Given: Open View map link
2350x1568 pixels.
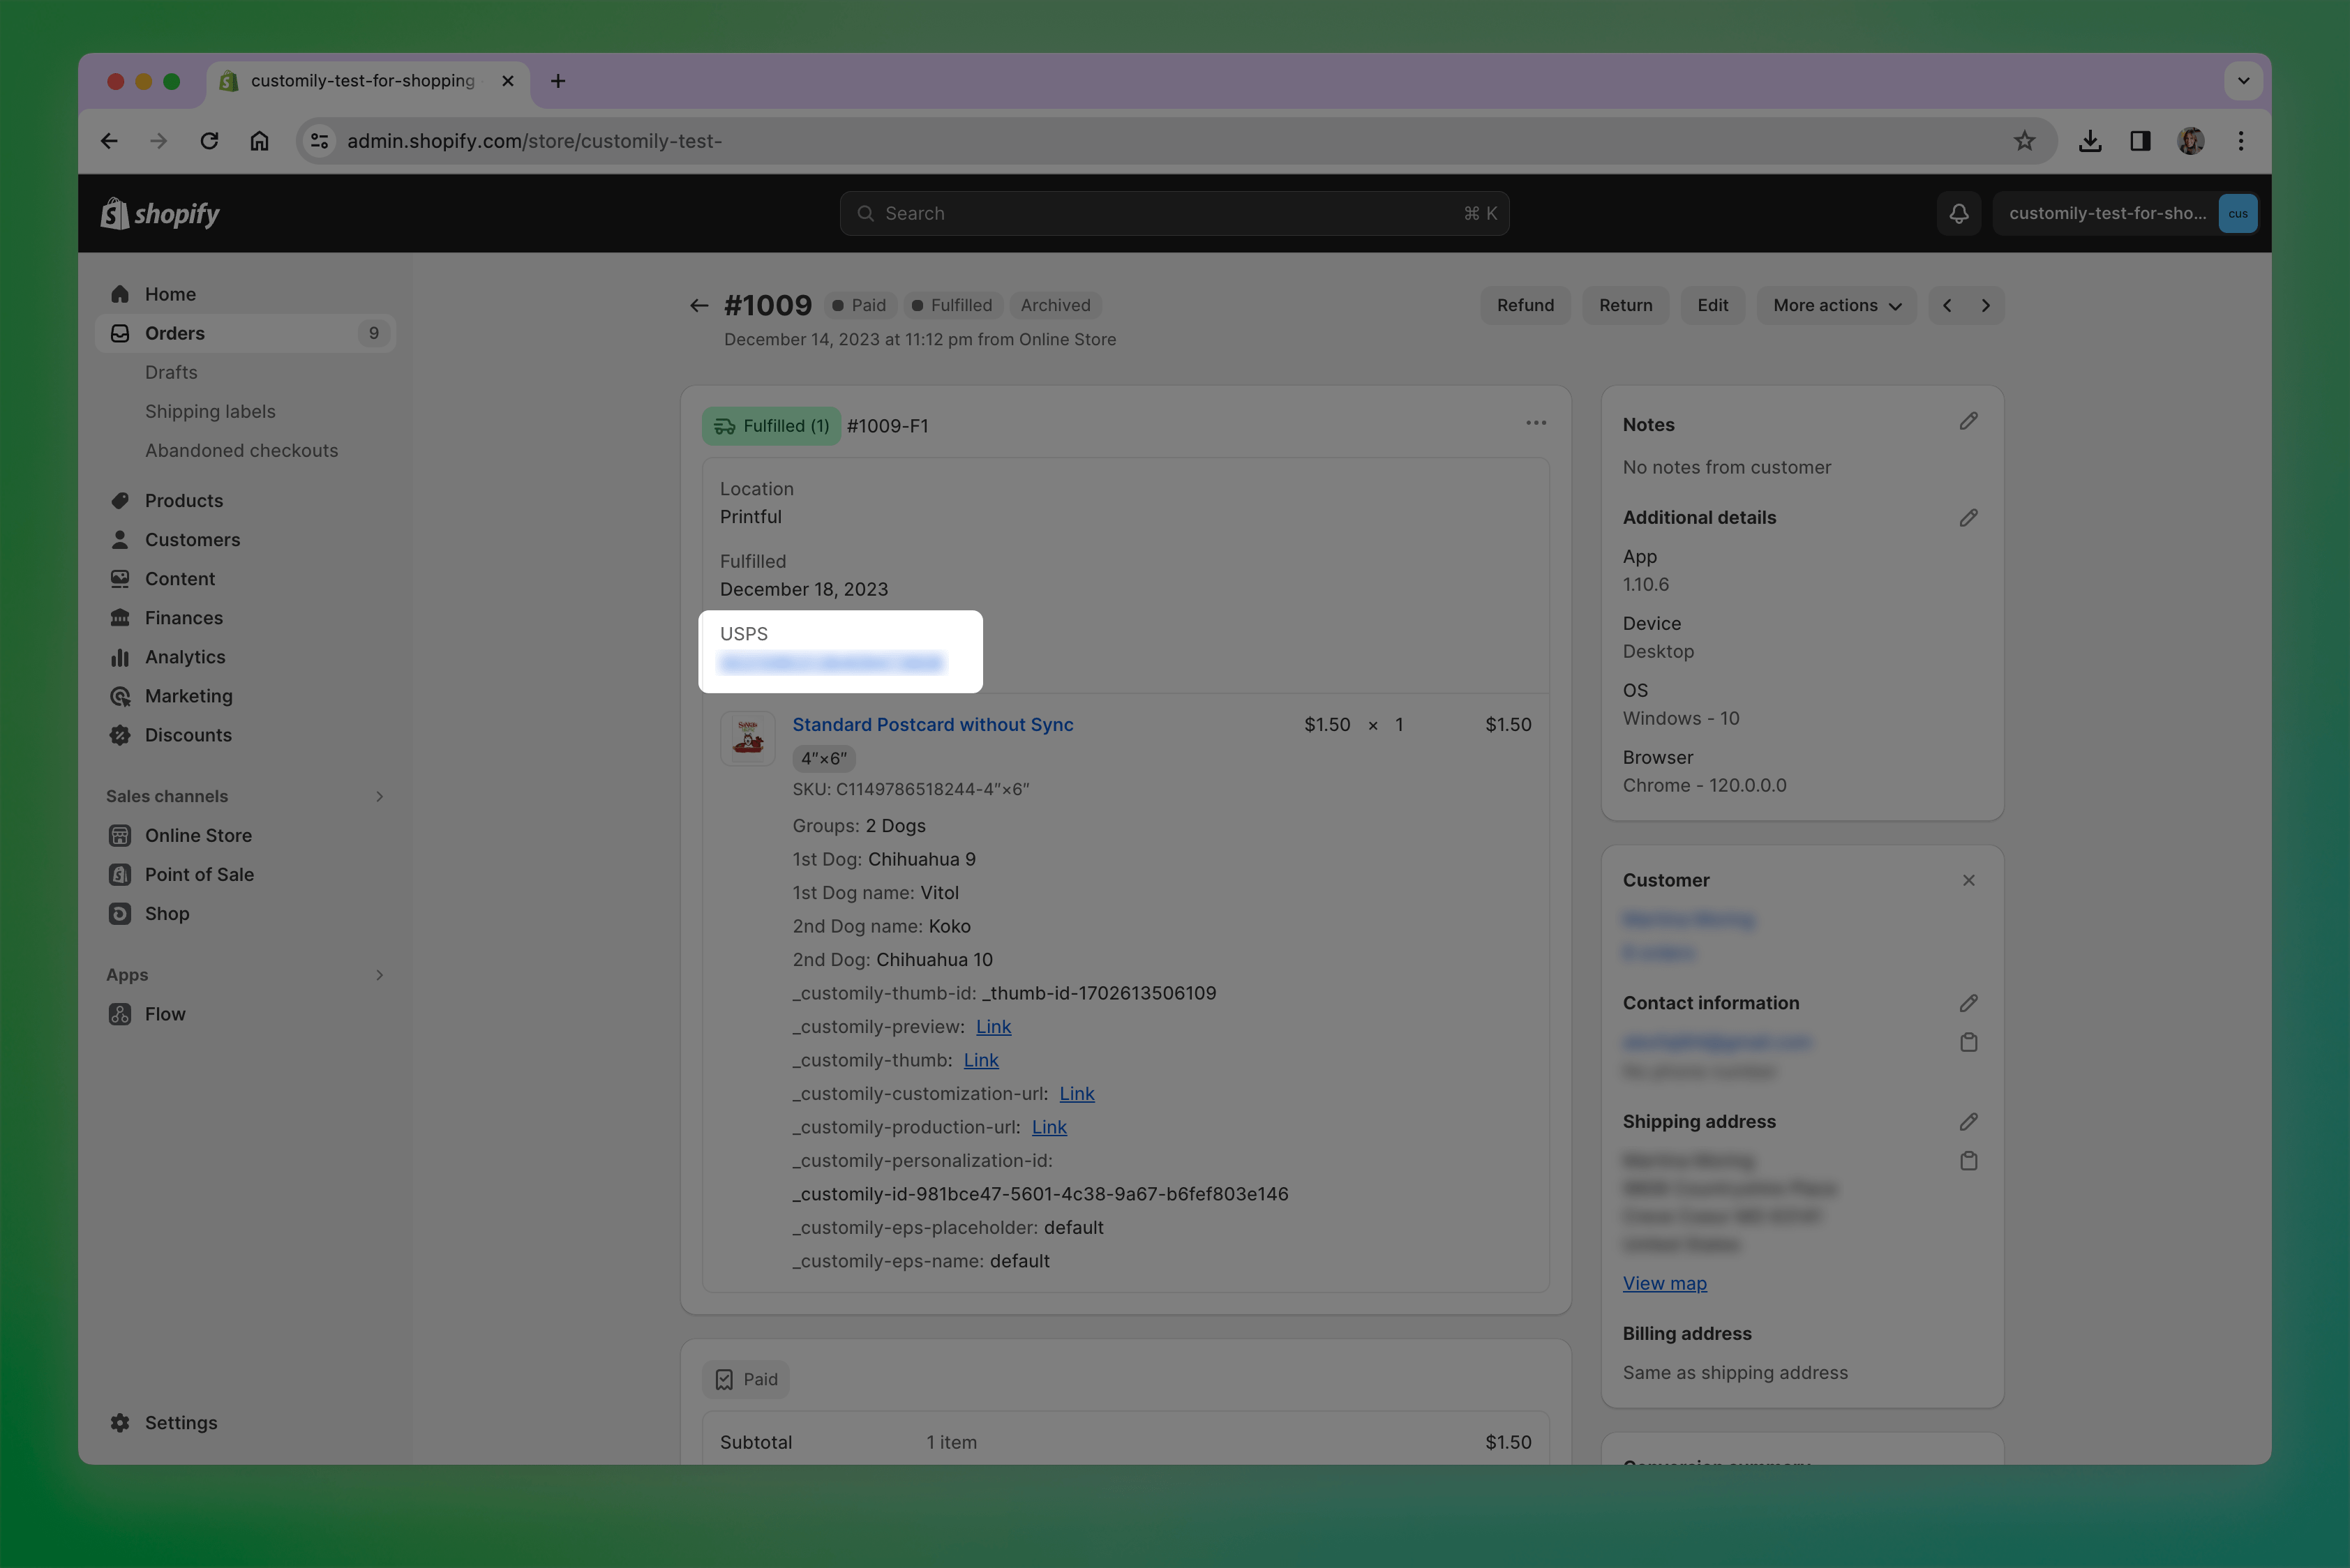Looking at the screenshot, I should [1663, 1283].
